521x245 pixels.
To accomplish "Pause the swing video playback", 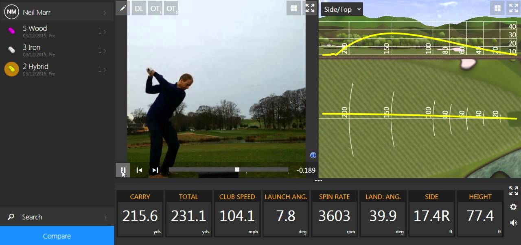I will coord(123,170).
